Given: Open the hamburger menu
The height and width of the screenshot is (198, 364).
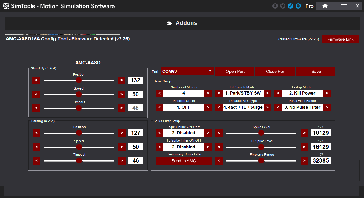Looking at the screenshot, I should point(344,6).
